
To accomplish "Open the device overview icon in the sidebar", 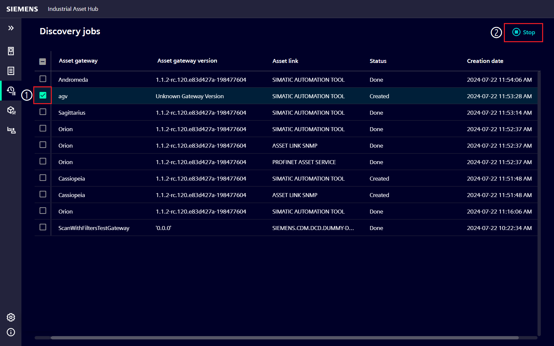I will tap(11, 51).
